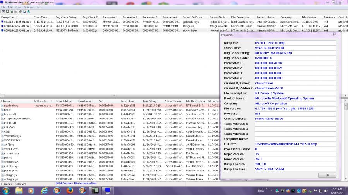Viewport: 348px width, 195px height.
Task: Open Windows Media Player from the taskbar
Action: 31,190
